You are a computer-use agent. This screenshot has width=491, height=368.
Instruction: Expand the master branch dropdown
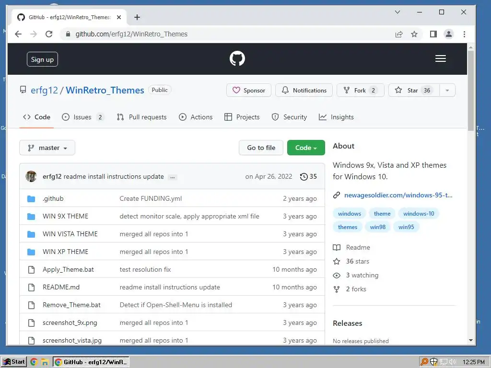[x=47, y=148]
